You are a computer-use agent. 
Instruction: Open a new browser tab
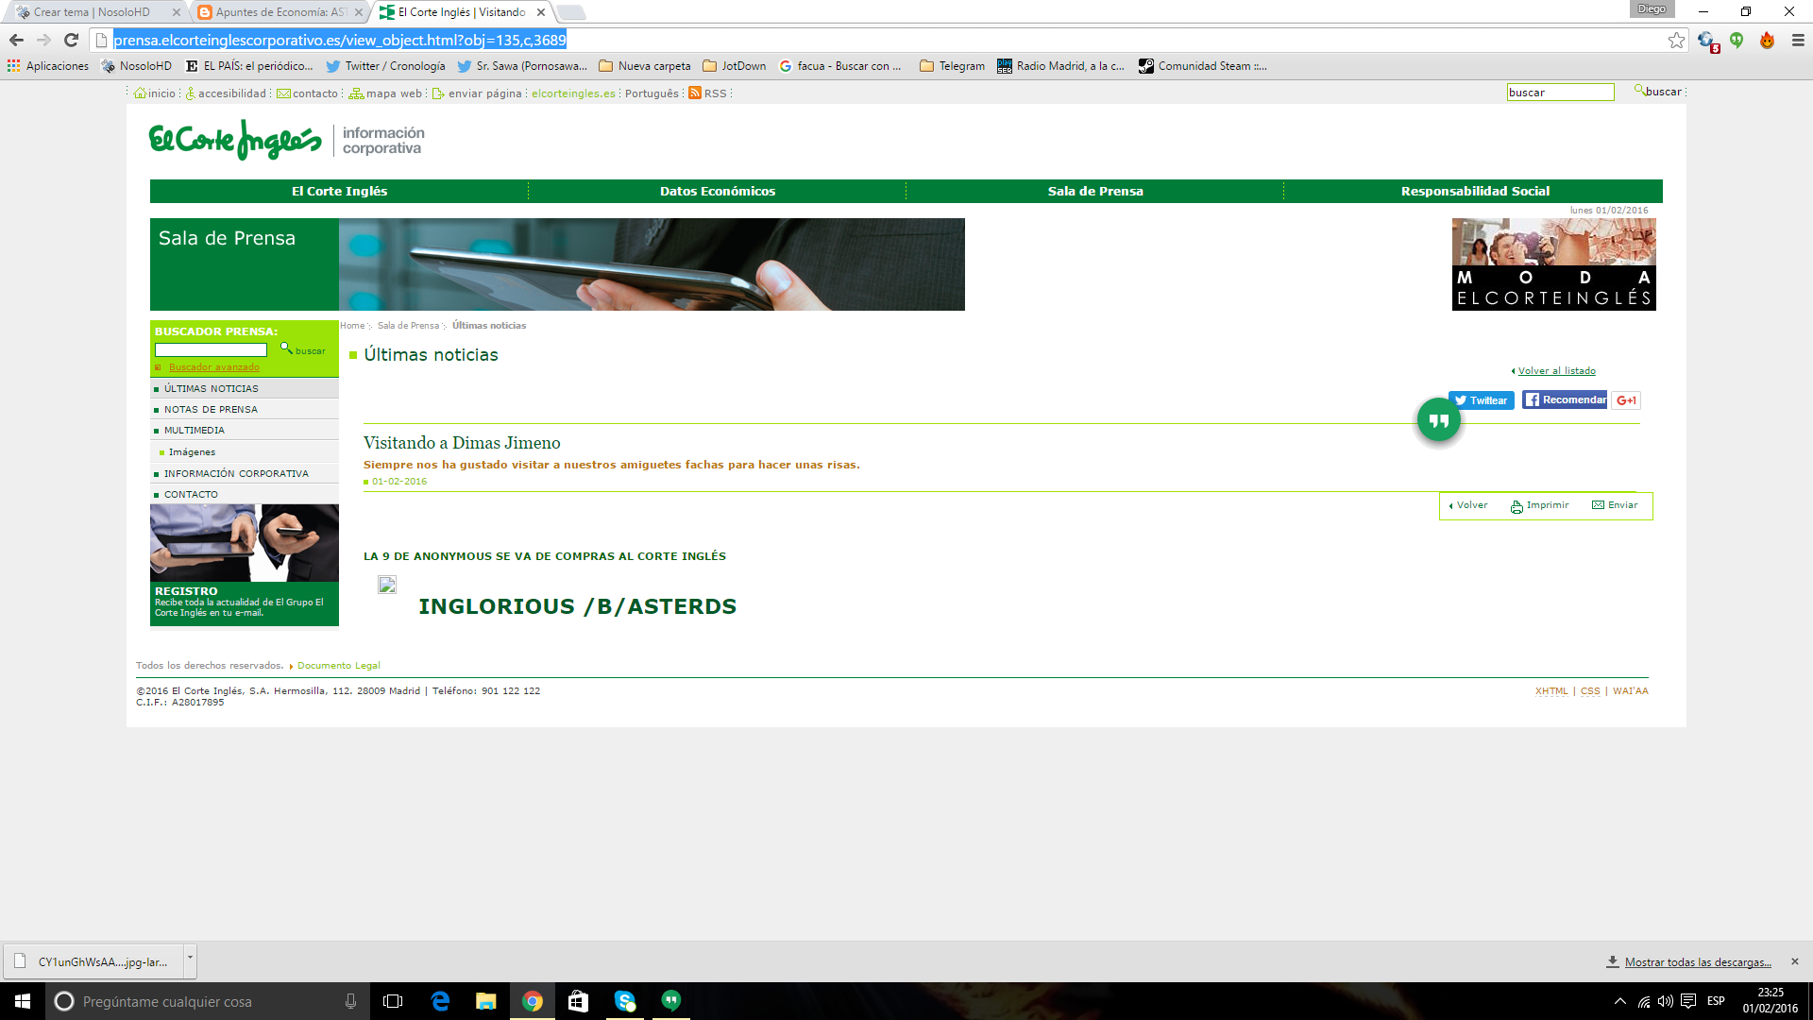click(570, 12)
